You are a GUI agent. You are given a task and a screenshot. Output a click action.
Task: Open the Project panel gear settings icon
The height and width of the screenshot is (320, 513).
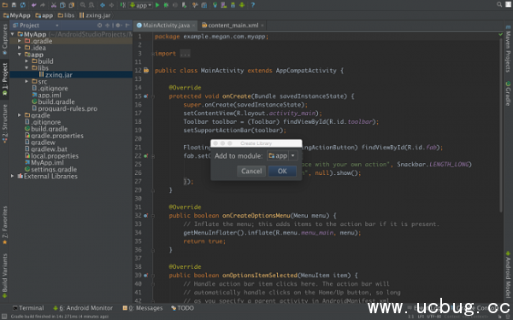click(x=118, y=25)
